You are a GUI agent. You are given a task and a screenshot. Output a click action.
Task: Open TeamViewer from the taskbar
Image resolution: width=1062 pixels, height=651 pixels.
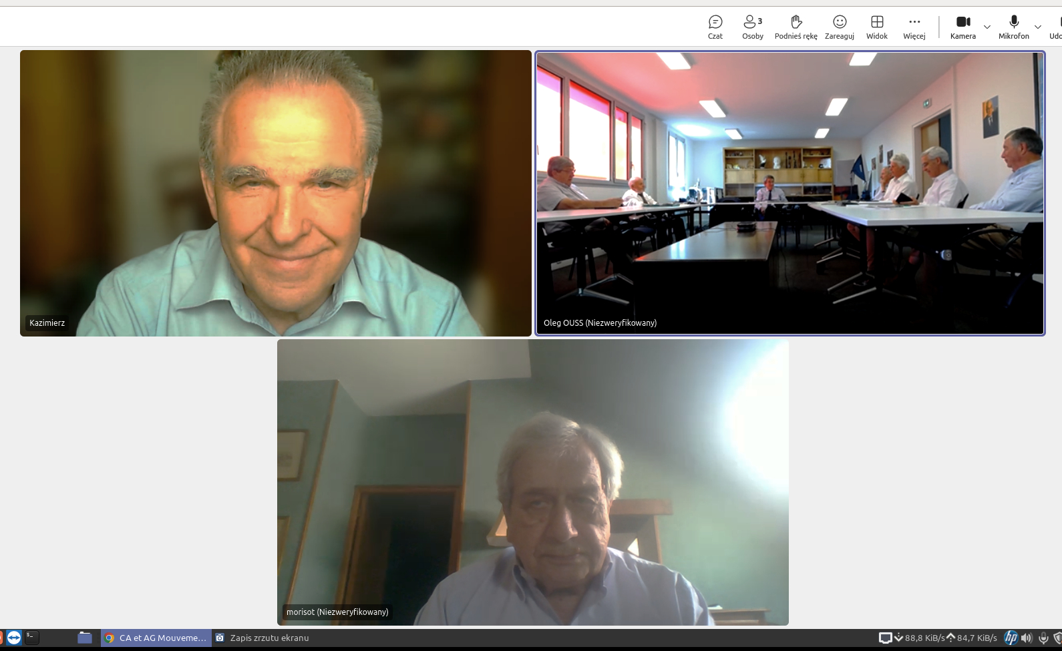point(14,638)
